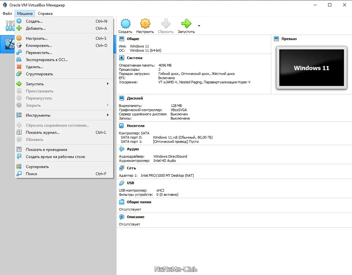This screenshot has height=275, width=352.
Task: Open the Аудио section header
Action: pyautogui.click(x=133, y=149)
